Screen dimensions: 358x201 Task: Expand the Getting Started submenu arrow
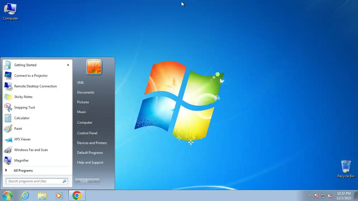tap(68, 65)
